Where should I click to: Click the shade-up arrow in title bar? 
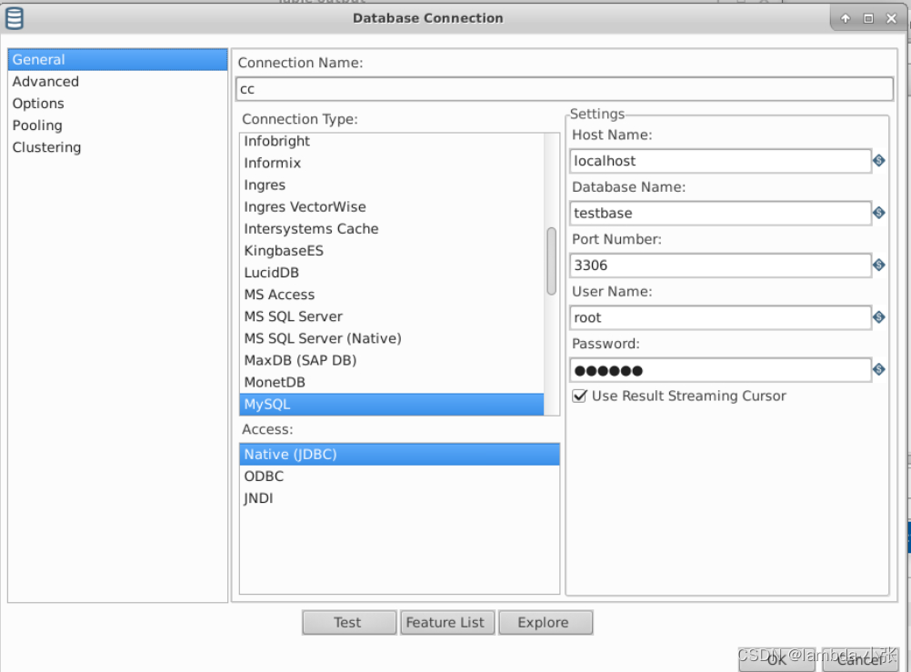(x=846, y=18)
